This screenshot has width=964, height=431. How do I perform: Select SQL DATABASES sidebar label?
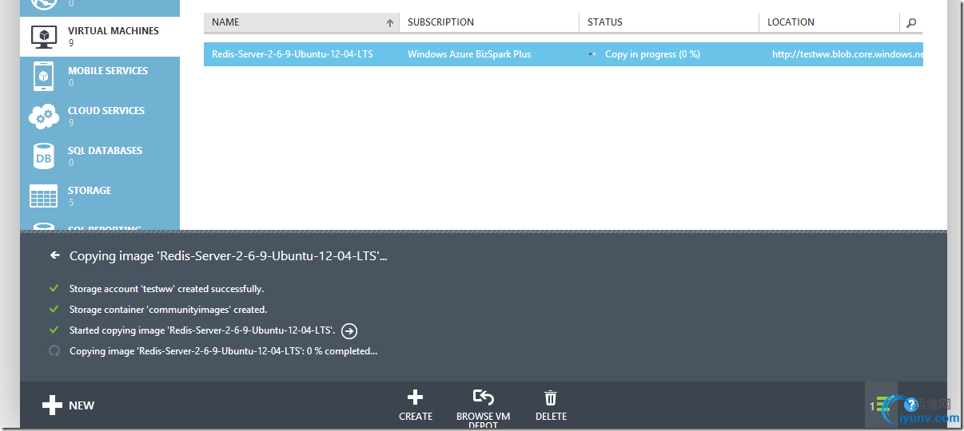(105, 151)
